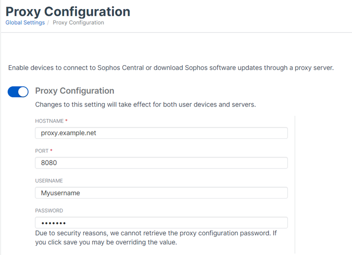Focus the Hostname field containing proxy.example.net

coord(161,133)
